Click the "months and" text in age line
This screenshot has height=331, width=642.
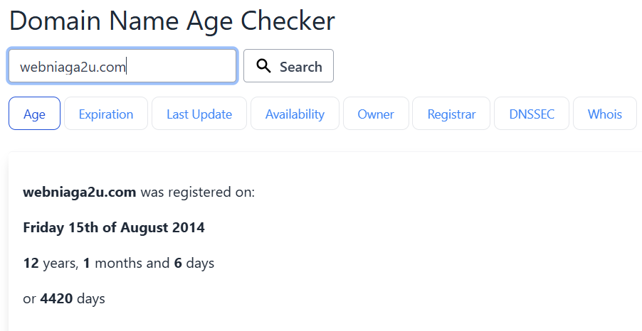(132, 263)
